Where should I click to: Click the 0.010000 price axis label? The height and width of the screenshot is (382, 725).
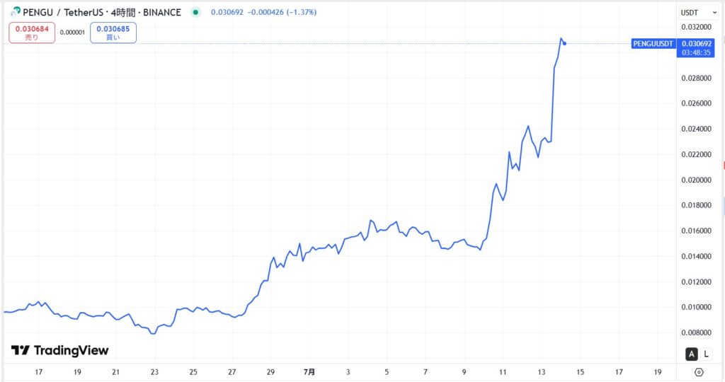tap(697, 307)
